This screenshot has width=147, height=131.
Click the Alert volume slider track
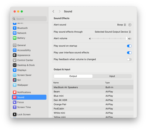pyautogui.click(x=109, y=39)
